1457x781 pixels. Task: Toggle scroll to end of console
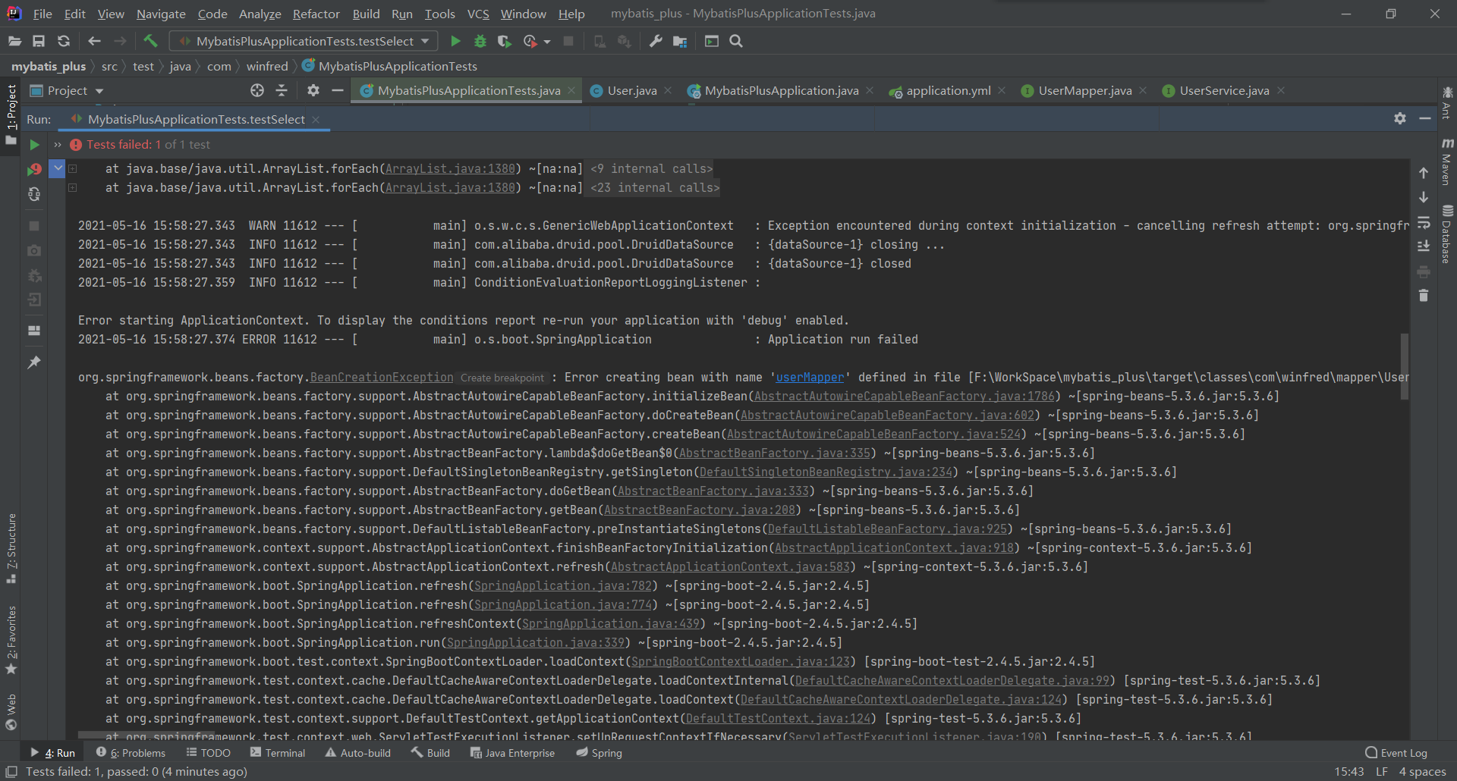pyautogui.click(x=1424, y=246)
